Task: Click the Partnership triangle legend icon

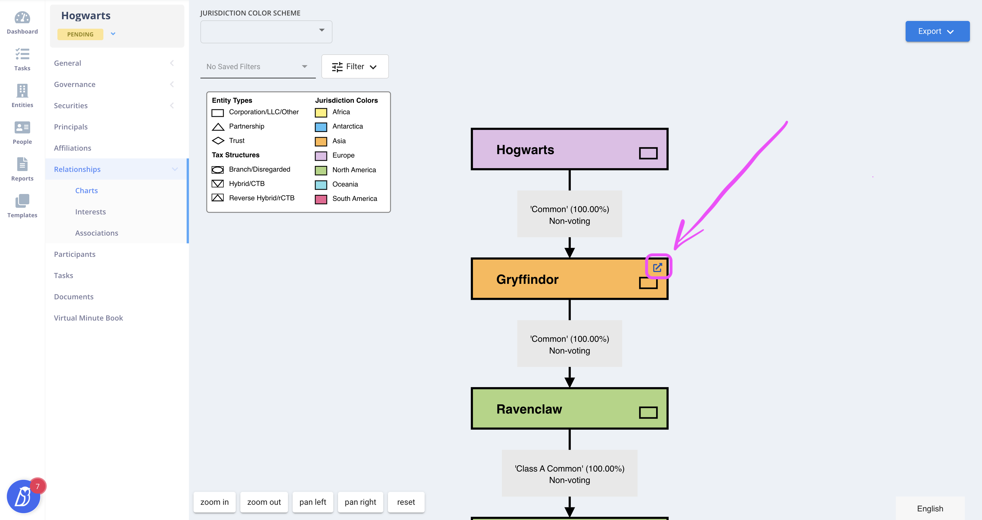Action: pos(218,127)
